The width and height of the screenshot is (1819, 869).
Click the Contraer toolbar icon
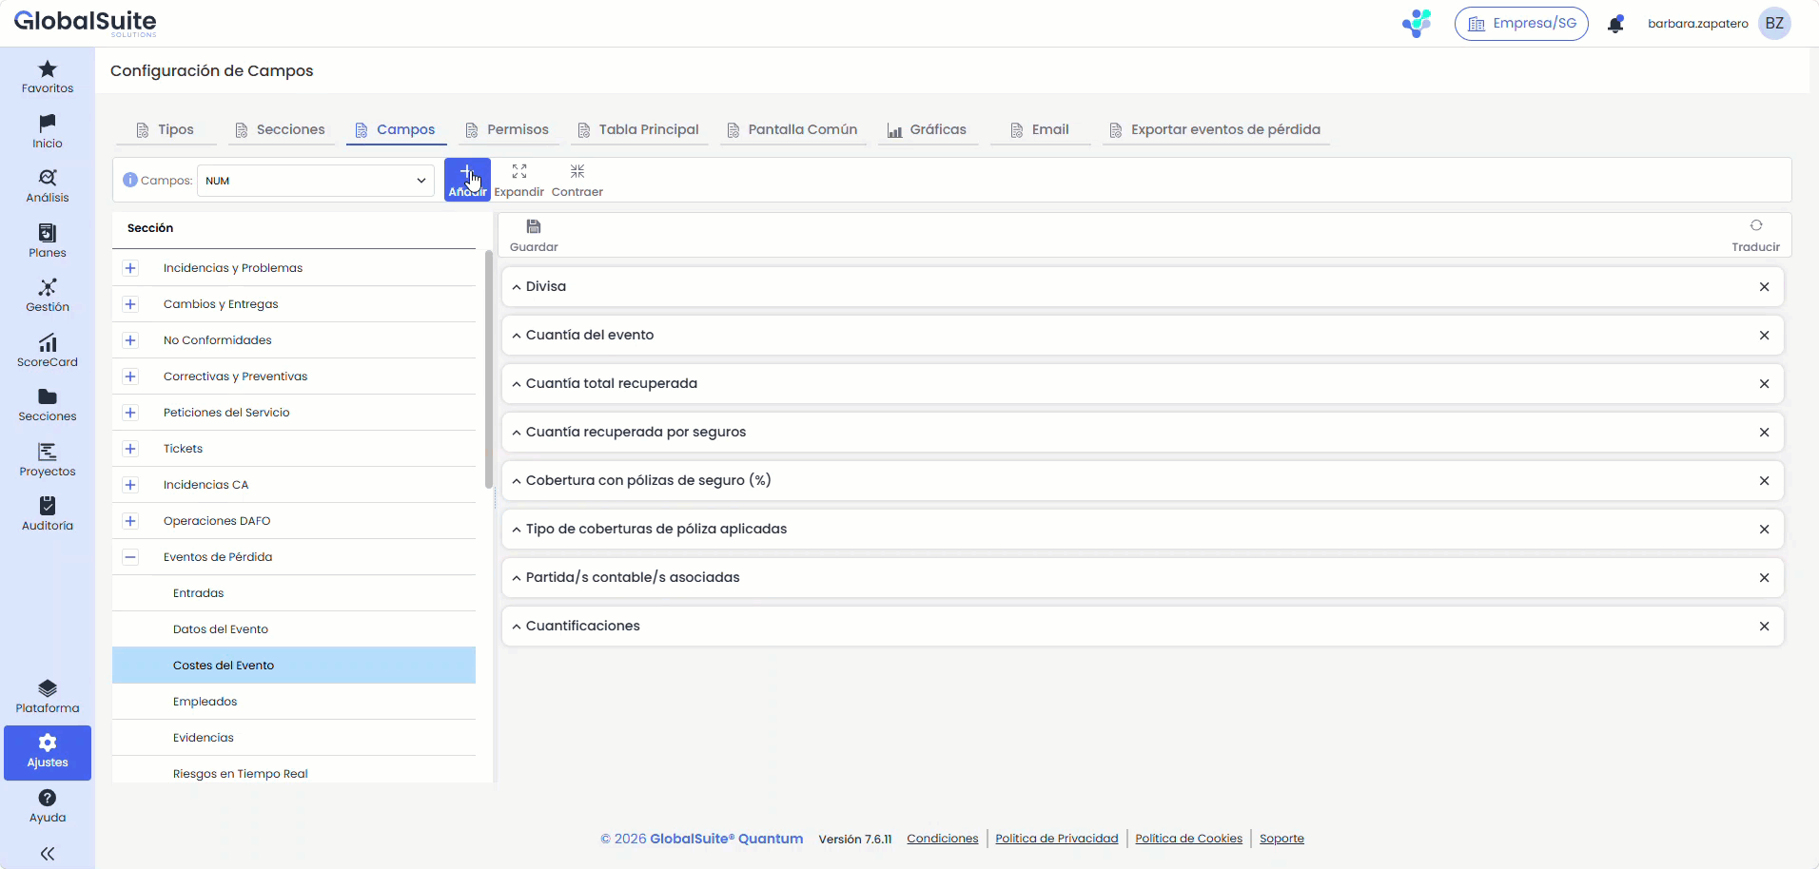pyautogui.click(x=577, y=171)
